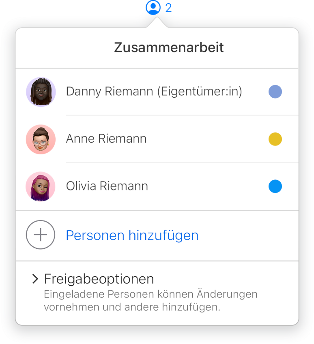
Task: Click the Freigabeoptionen label
Action: coord(99,278)
